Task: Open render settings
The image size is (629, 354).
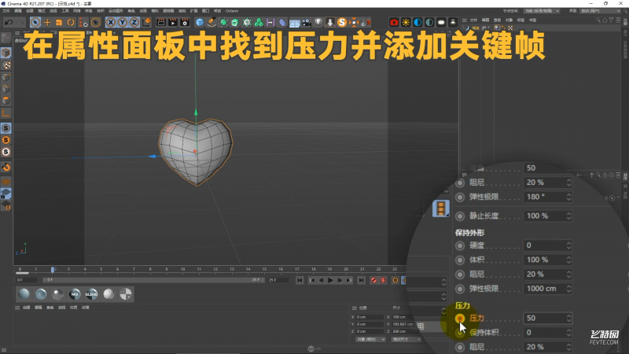Action: (x=185, y=23)
